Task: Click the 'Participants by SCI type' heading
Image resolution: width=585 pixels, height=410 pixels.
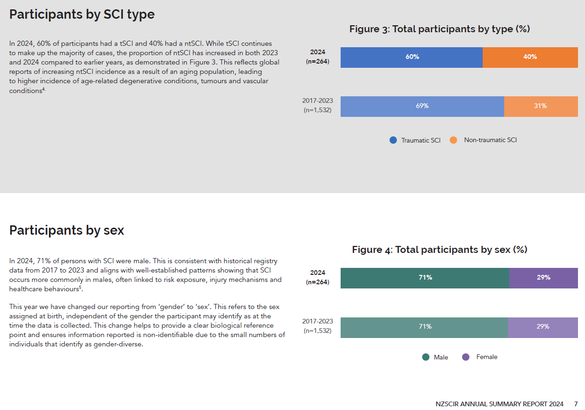Action: (82, 14)
